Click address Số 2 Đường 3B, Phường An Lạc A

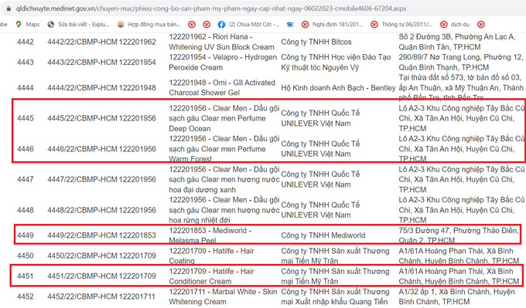tap(457, 42)
